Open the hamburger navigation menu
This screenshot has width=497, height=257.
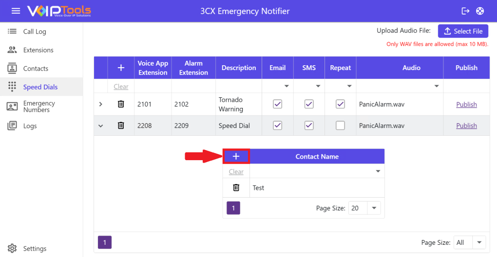click(x=16, y=11)
